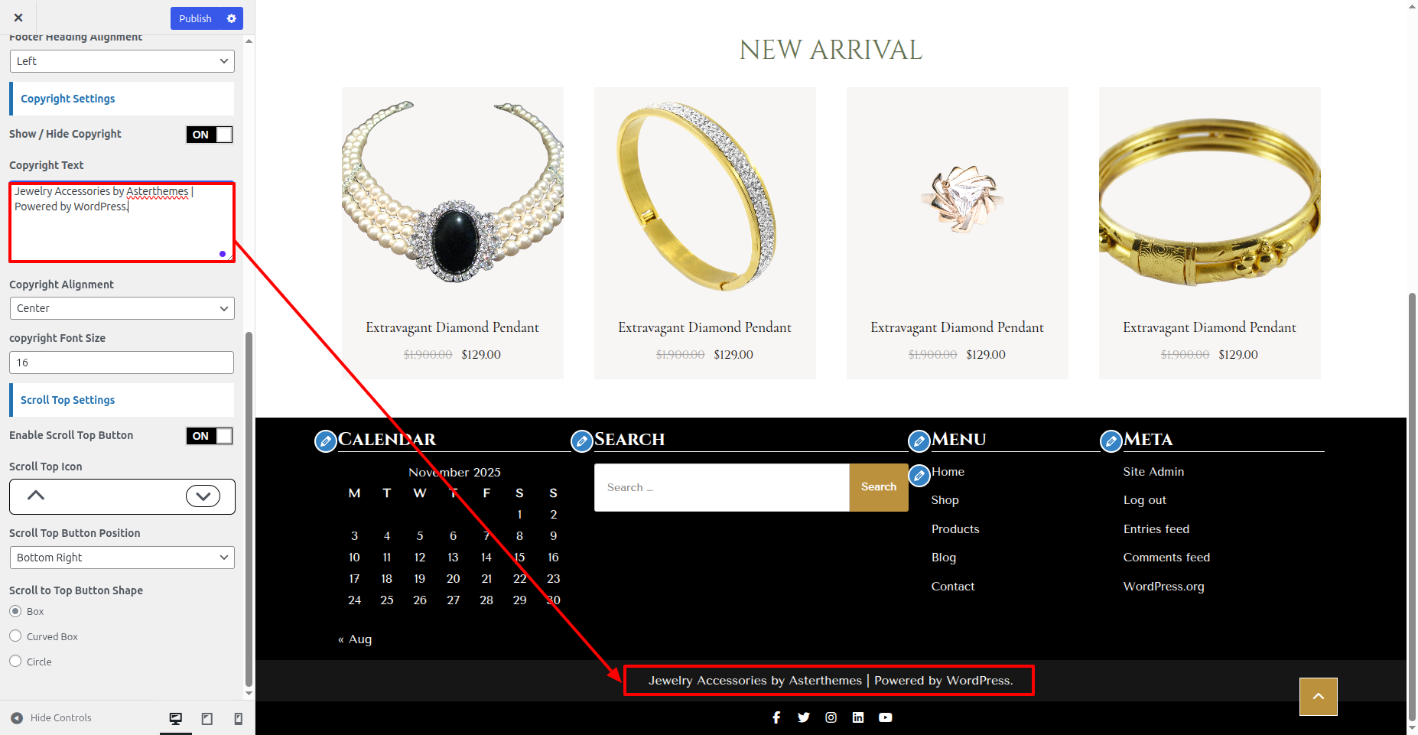
Task: Open the Copyright Alignment dropdown
Action: click(122, 308)
